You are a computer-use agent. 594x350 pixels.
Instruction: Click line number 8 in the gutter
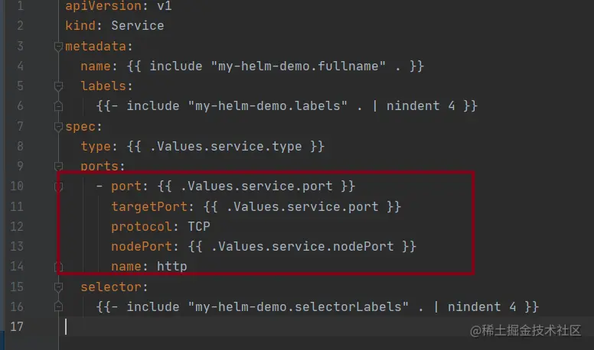coord(20,147)
